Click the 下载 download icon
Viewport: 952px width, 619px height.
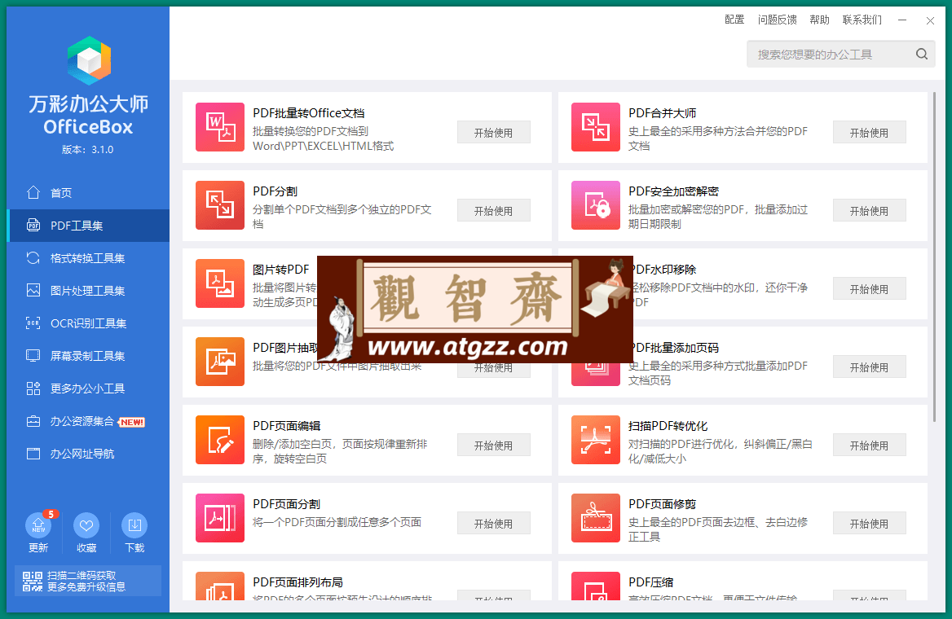(134, 525)
